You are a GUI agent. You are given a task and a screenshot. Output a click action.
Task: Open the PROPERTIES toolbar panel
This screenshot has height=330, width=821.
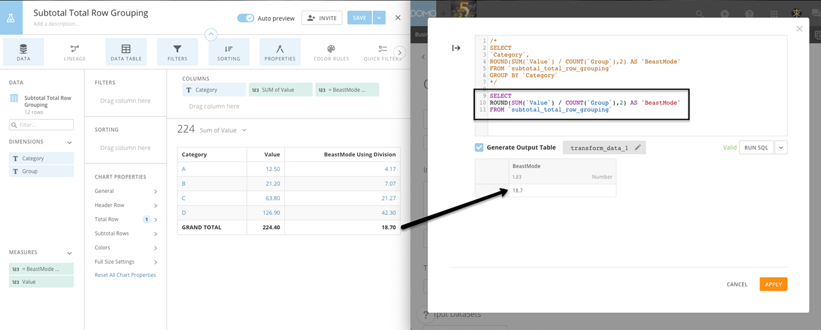[280, 52]
